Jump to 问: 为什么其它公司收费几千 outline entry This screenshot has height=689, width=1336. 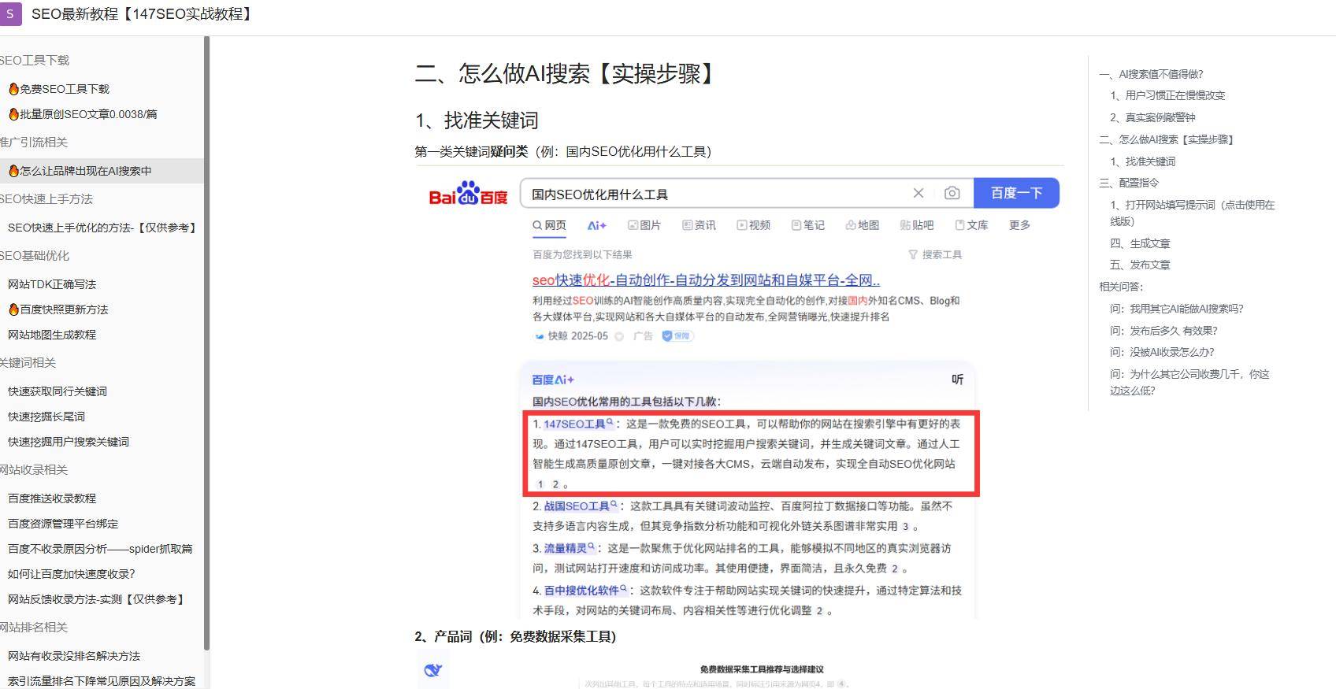(x=1189, y=382)
